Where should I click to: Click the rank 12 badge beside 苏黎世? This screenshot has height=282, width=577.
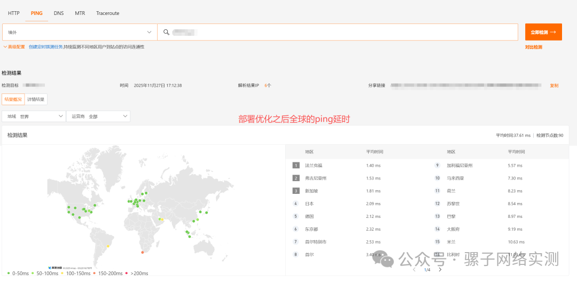click(438, 203)
